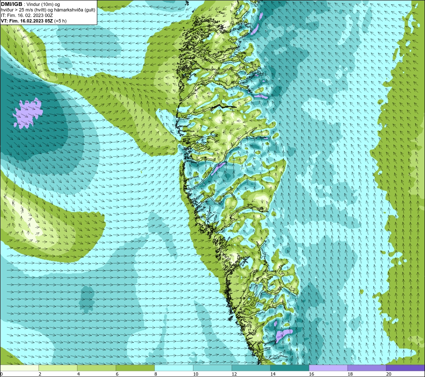This screenshot has width=425, height=377.
Task: Click the '(+5 h)' forecast offset text
Action: tap(60, 21)
